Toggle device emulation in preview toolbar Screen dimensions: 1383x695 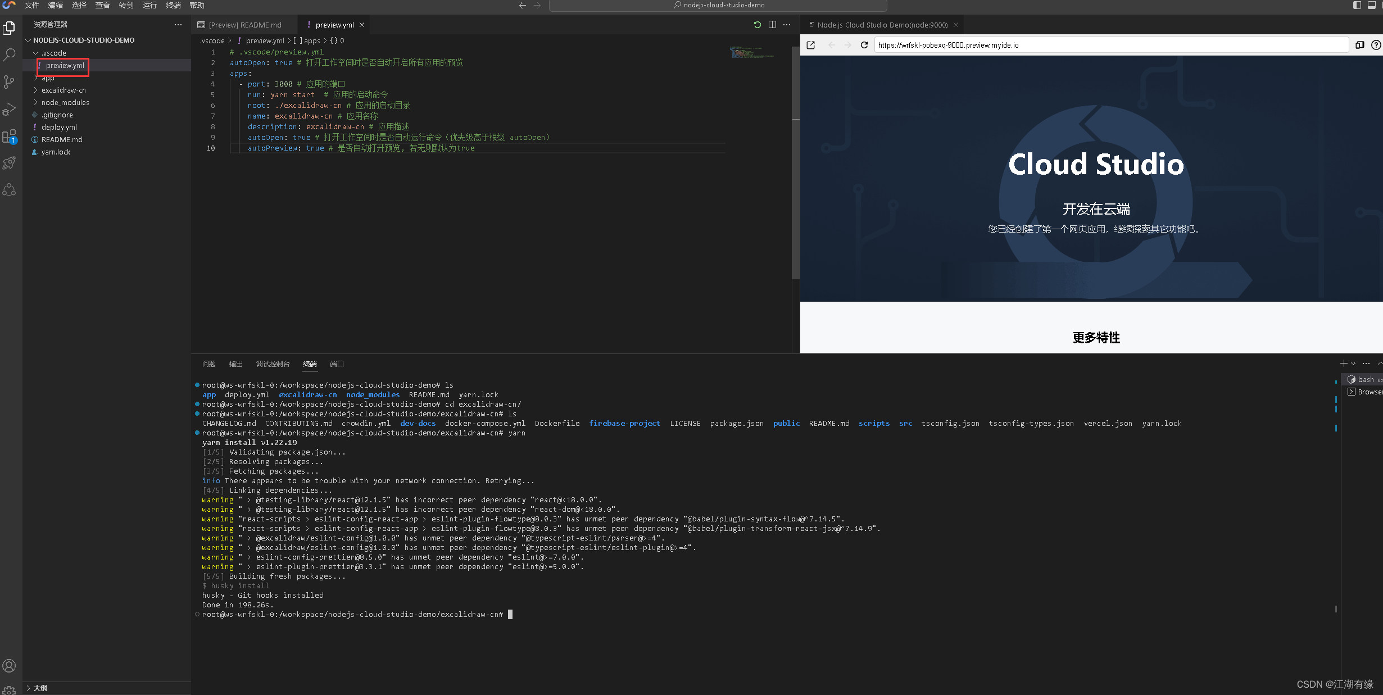pyautogui.click(x=1359, y=45)
